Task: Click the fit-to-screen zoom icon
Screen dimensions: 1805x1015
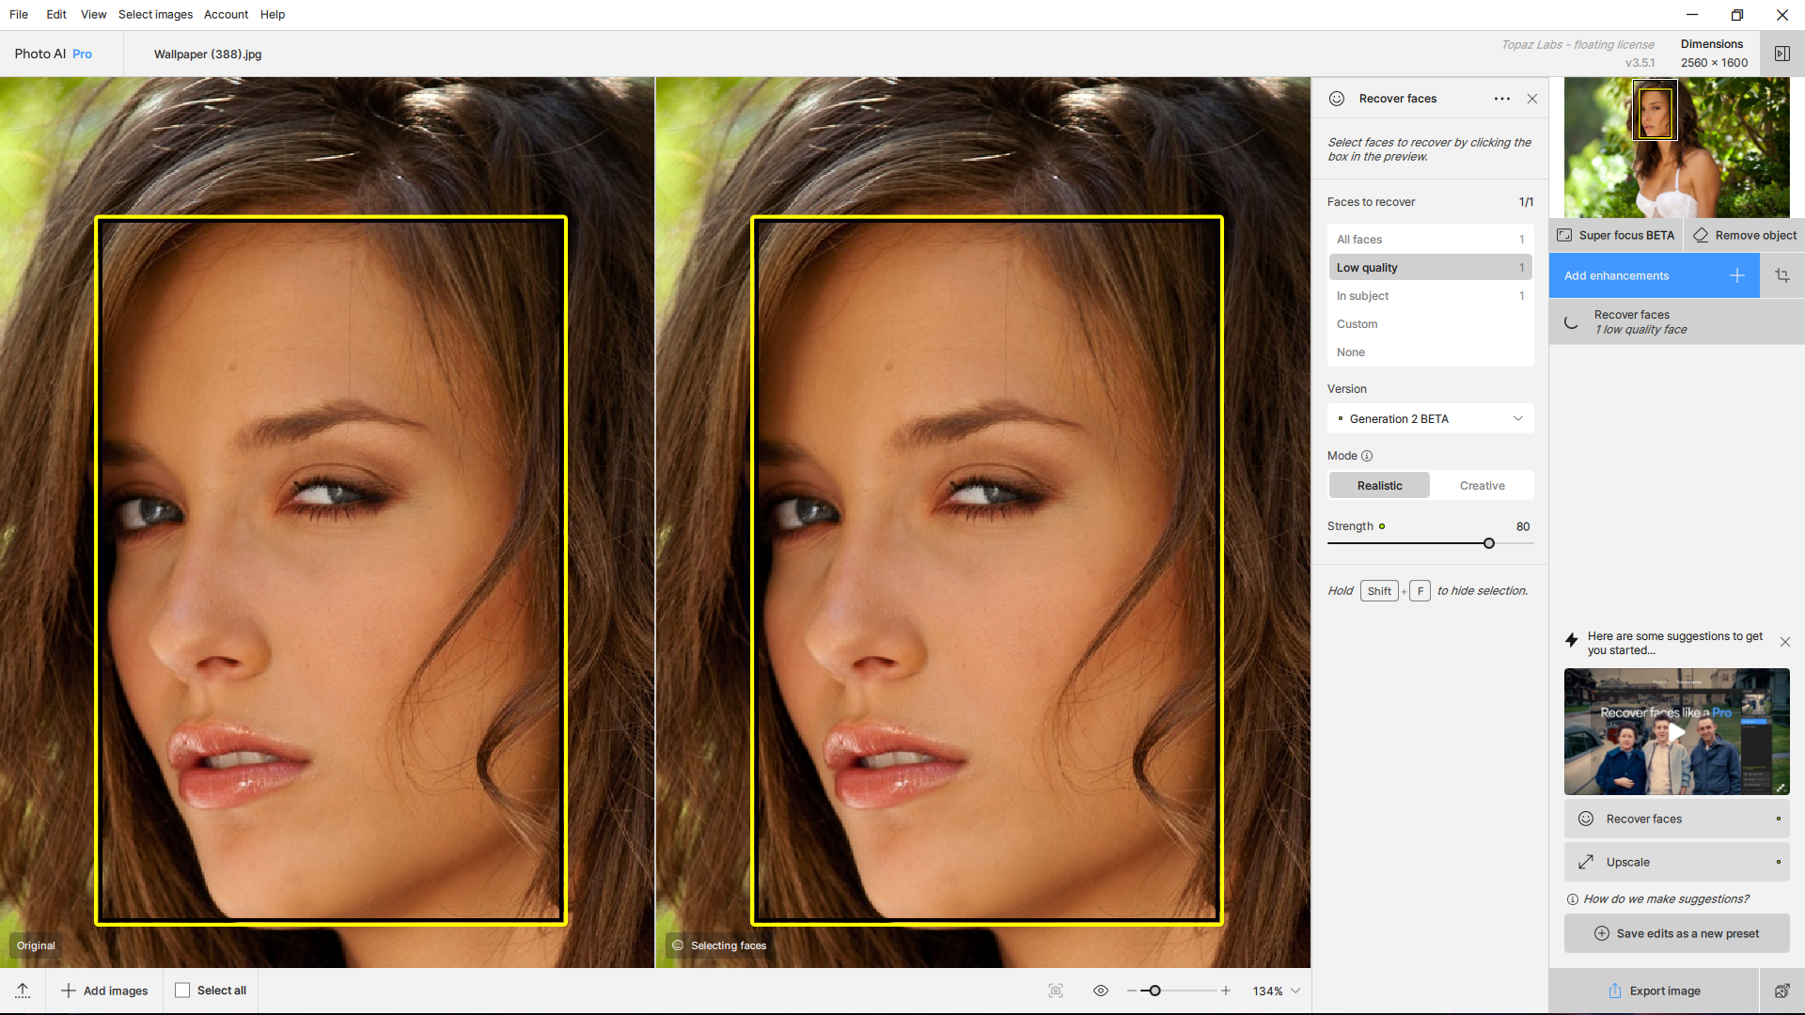Action: click(x=1056, y=991)
